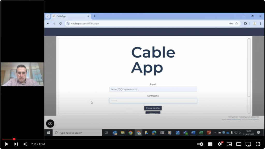Select the CableApp browser tab
This screenshot has height=149, width=265.
pos(71,16)
